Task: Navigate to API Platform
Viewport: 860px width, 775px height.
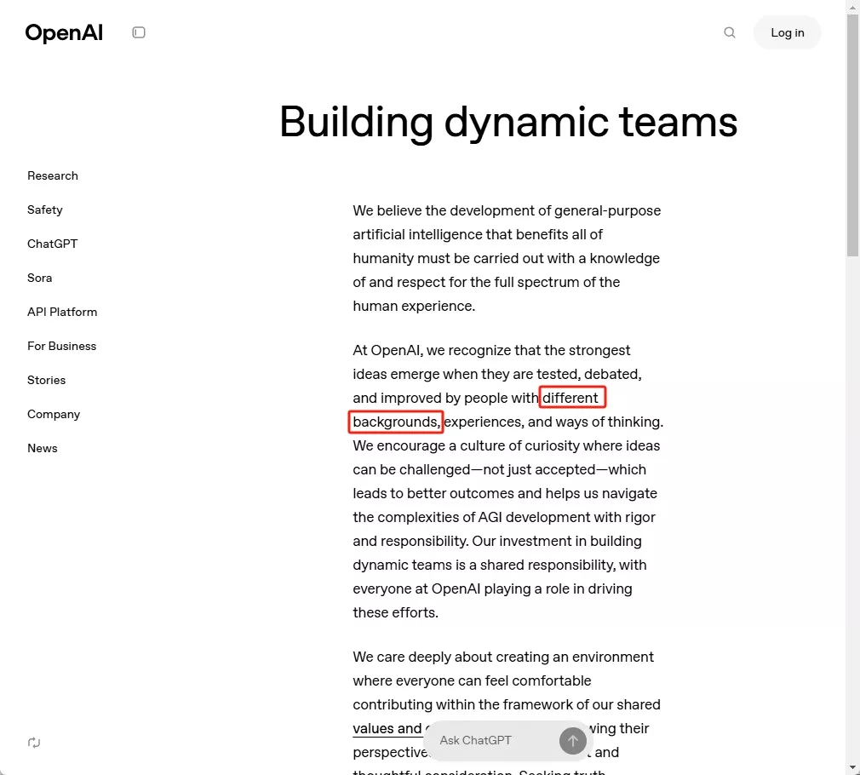Action: pyautogui.click(x=62, y=312)
